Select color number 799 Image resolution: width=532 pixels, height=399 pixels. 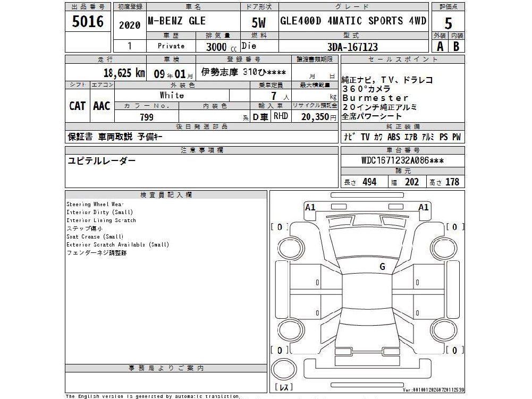147,117
